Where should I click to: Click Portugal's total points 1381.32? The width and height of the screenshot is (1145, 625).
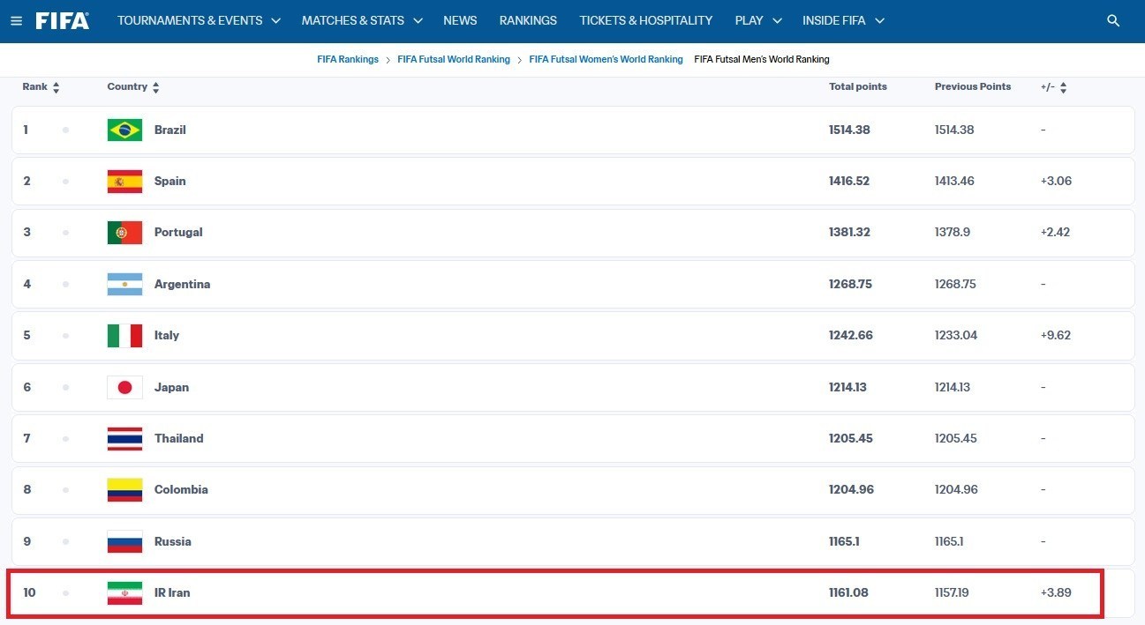[x=849, y=232]
